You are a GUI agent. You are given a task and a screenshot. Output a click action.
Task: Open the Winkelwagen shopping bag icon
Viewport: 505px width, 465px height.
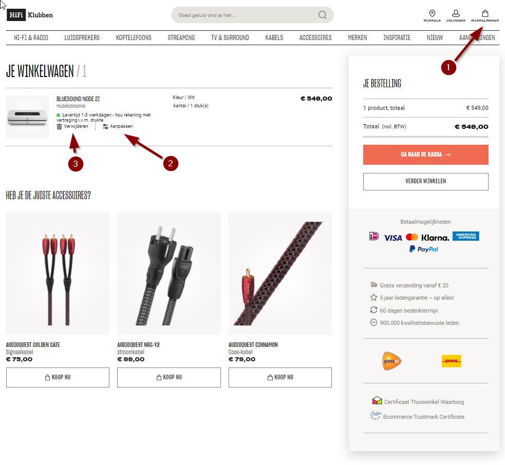(x=485, y=13)
